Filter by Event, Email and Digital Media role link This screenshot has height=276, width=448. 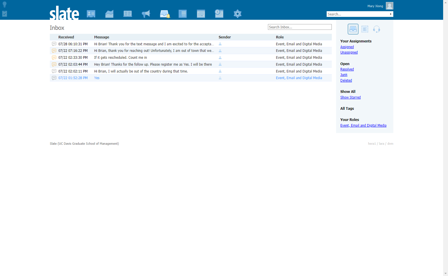[x=363, y=126]
